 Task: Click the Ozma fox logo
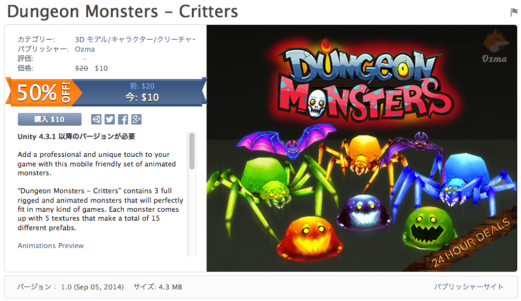[494, 46]
